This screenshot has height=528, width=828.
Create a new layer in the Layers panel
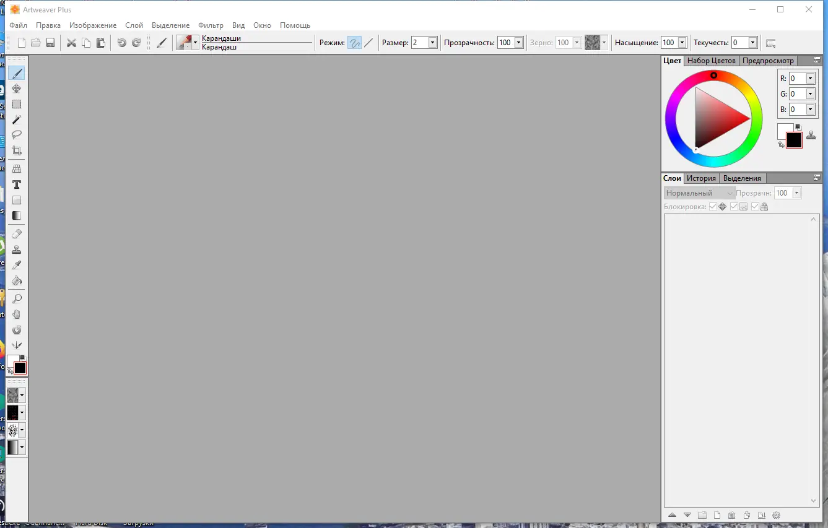(717, 514)
